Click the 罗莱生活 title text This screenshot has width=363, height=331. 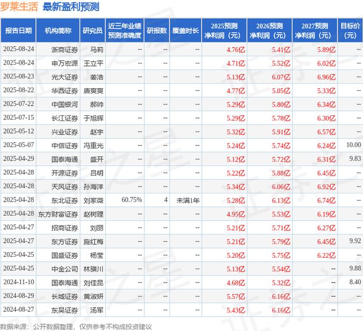pos(19,7)
